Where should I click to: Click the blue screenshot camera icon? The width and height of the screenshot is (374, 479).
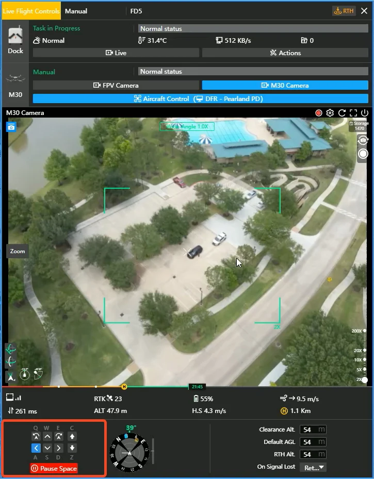click(11, 127)
